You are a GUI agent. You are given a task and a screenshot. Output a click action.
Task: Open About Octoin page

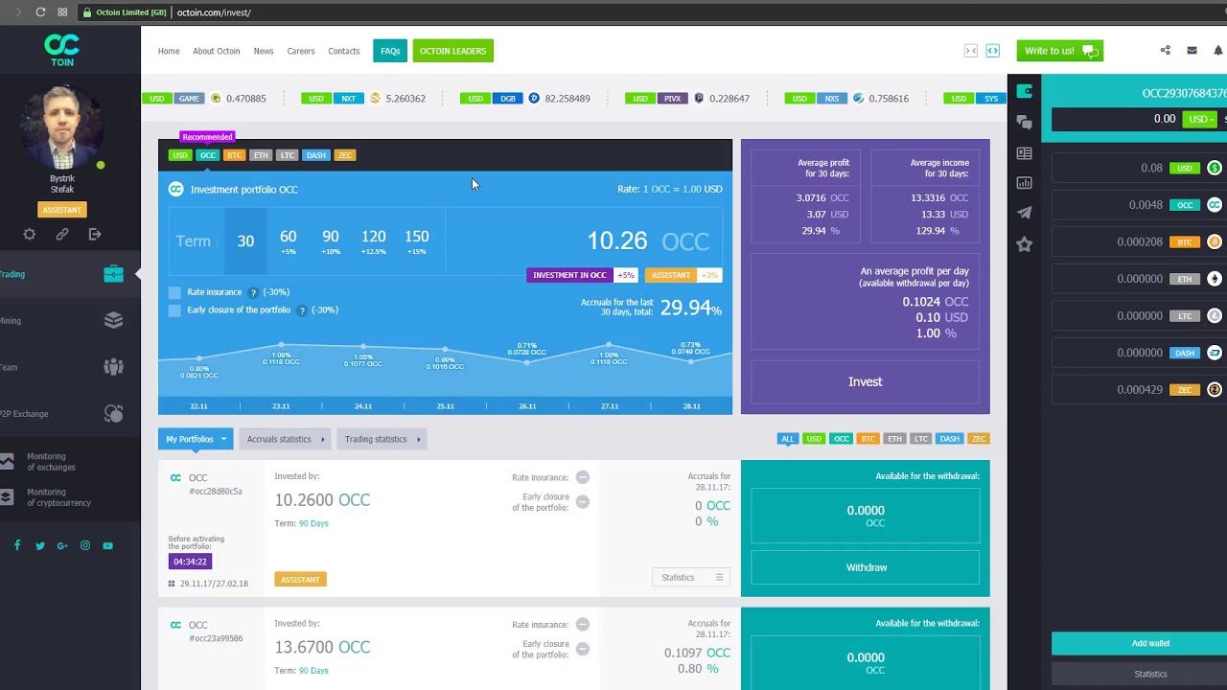(x=217, y=51)
